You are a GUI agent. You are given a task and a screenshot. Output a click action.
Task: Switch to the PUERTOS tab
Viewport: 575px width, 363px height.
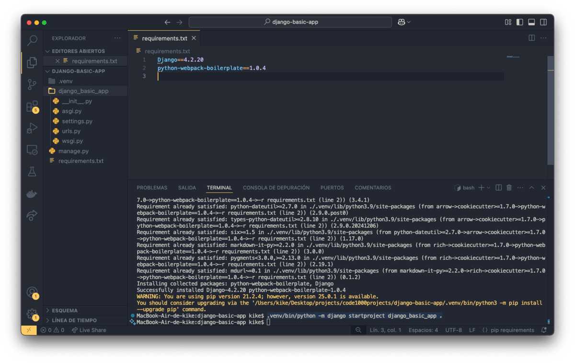click(332, 187)
